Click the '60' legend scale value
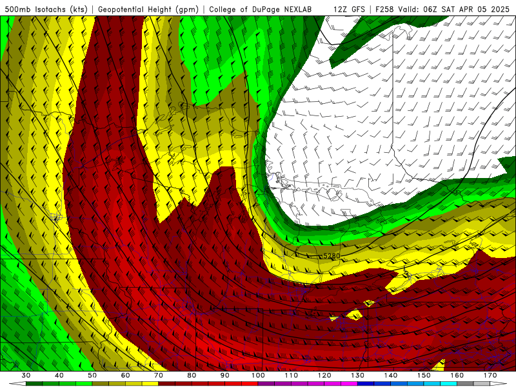Image resolution: width=516 pixels, height=387 pixels. 125,375
